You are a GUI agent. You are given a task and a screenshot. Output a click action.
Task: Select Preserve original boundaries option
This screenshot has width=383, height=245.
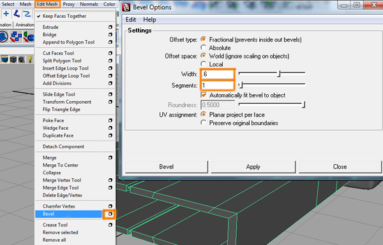[x=203, y=122]
